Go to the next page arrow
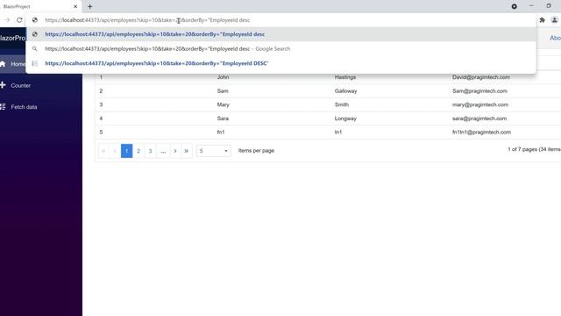561x316 pixels. 175,151
